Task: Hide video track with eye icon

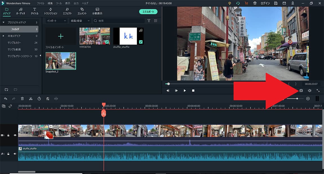Action: [x=15, y=135]
